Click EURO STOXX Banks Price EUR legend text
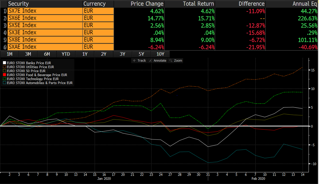This screenshot has width=319, height=184. point(29,63)
